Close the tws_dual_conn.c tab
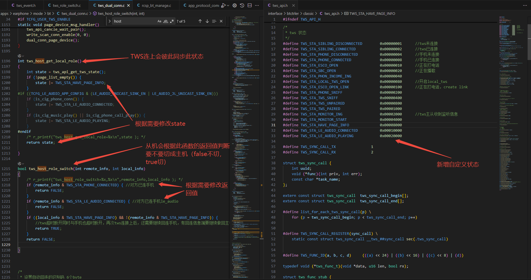531x280 pixels. (x=128, y=5)
